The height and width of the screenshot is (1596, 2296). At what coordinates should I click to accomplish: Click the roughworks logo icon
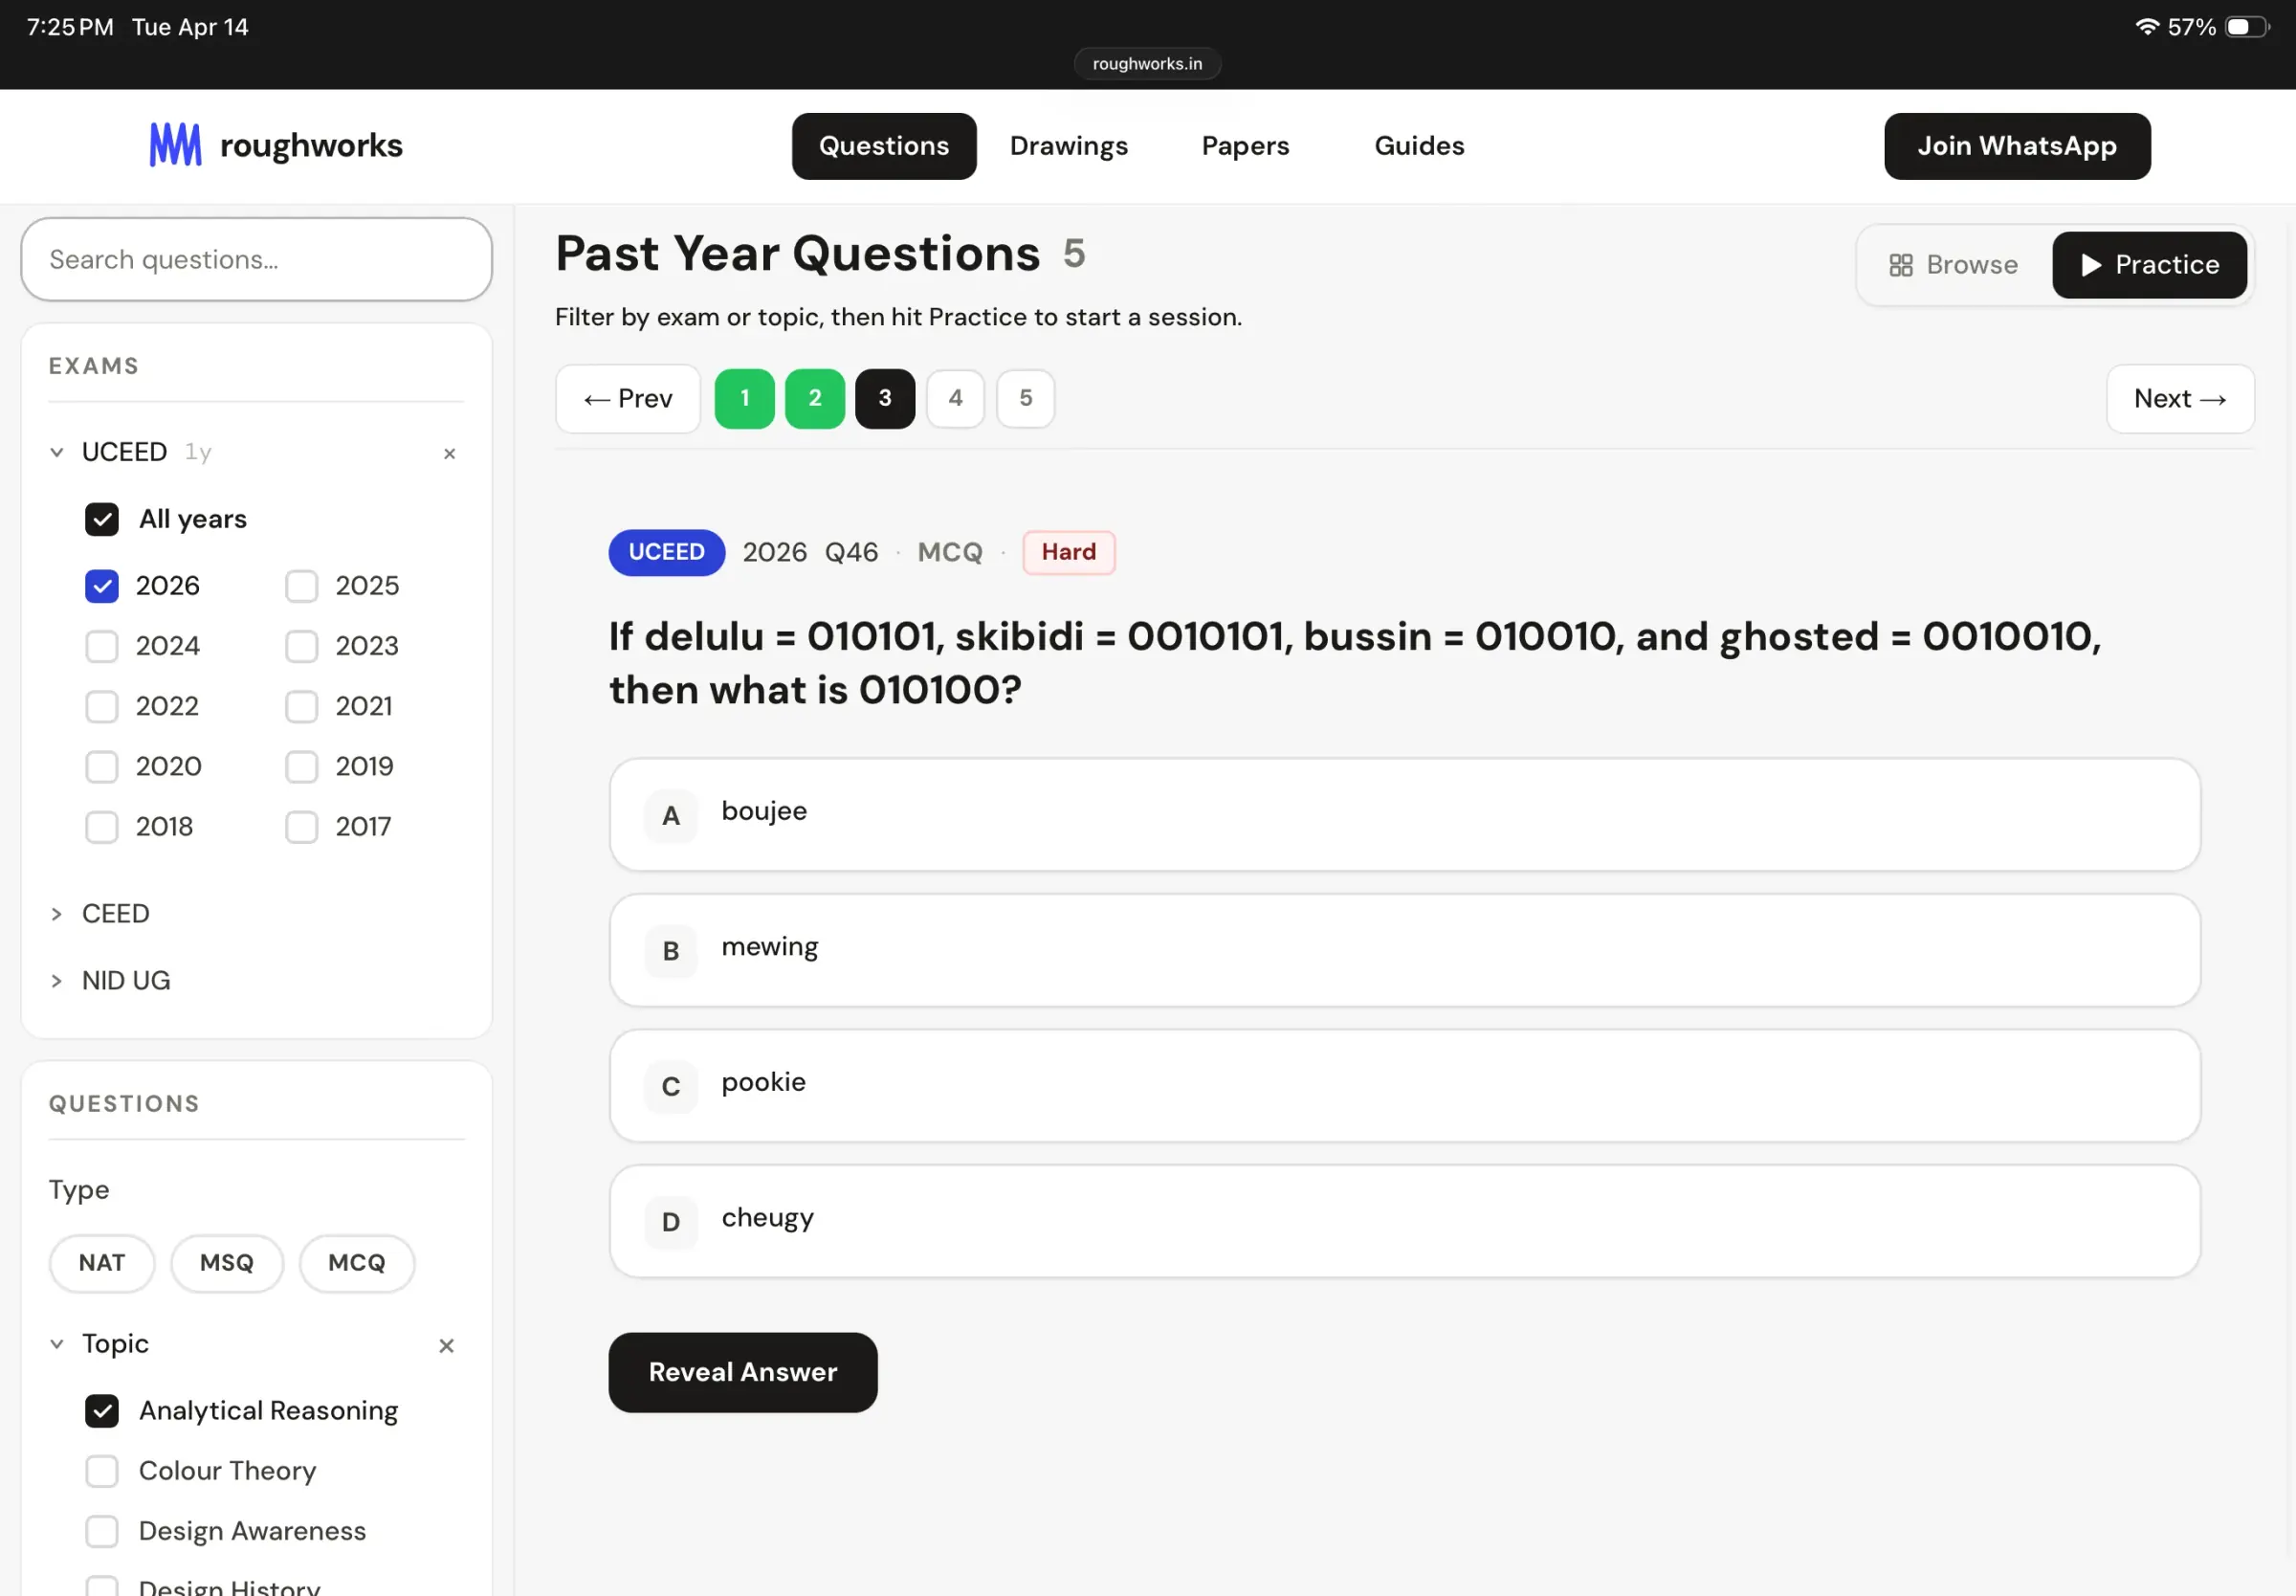(x=175, y=145)
